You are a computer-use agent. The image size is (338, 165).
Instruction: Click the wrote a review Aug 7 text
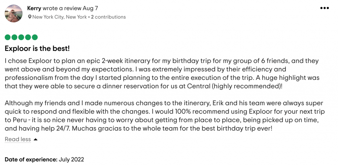70,8
